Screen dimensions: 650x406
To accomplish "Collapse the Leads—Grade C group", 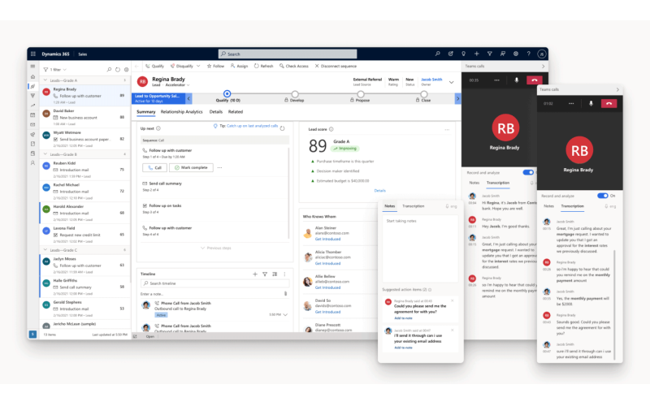I will point(45,250).
